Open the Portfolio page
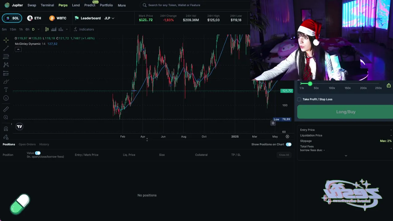 click(106, 5)
